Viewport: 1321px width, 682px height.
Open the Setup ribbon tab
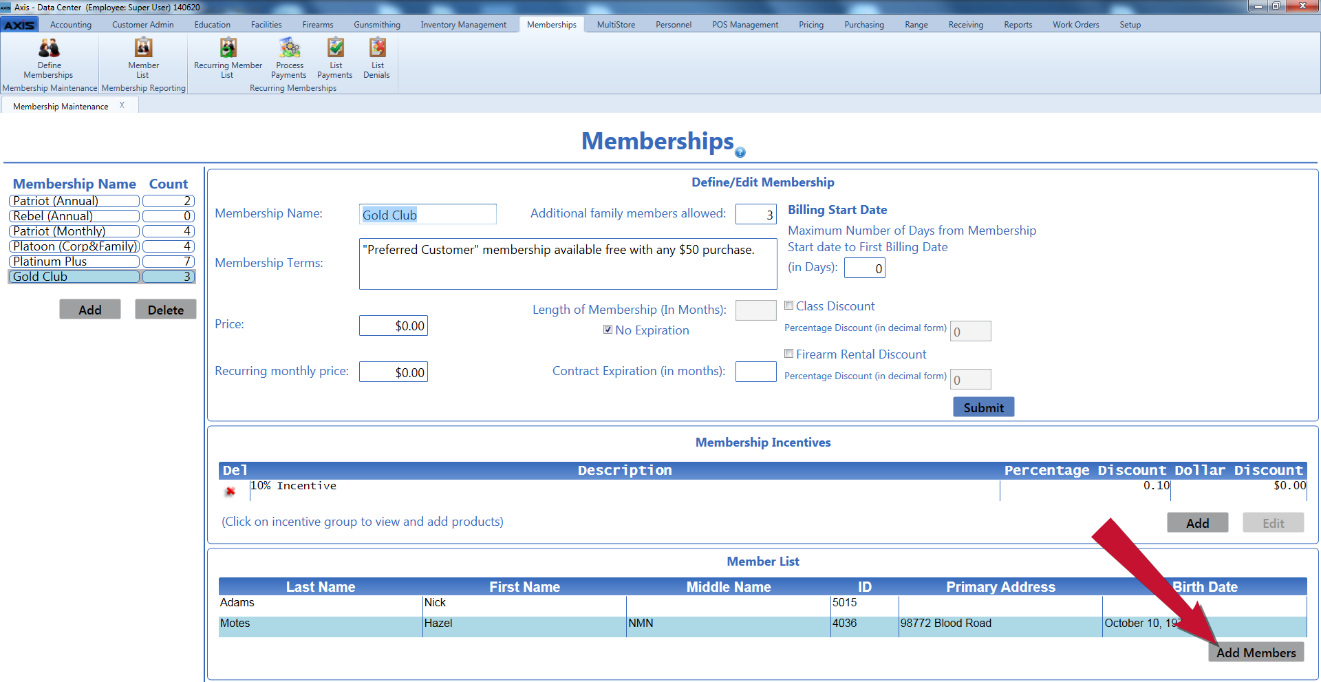tap(1130, 25)
